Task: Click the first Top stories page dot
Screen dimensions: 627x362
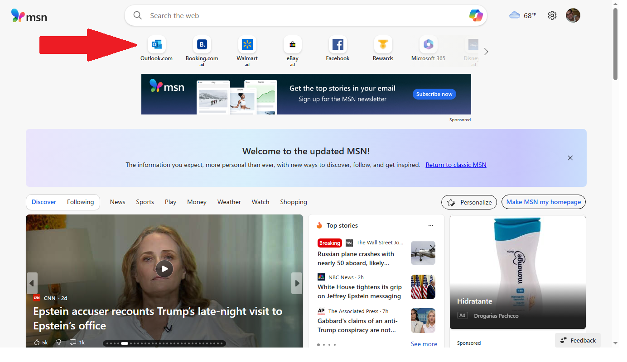Action: [x=318, y=345]
